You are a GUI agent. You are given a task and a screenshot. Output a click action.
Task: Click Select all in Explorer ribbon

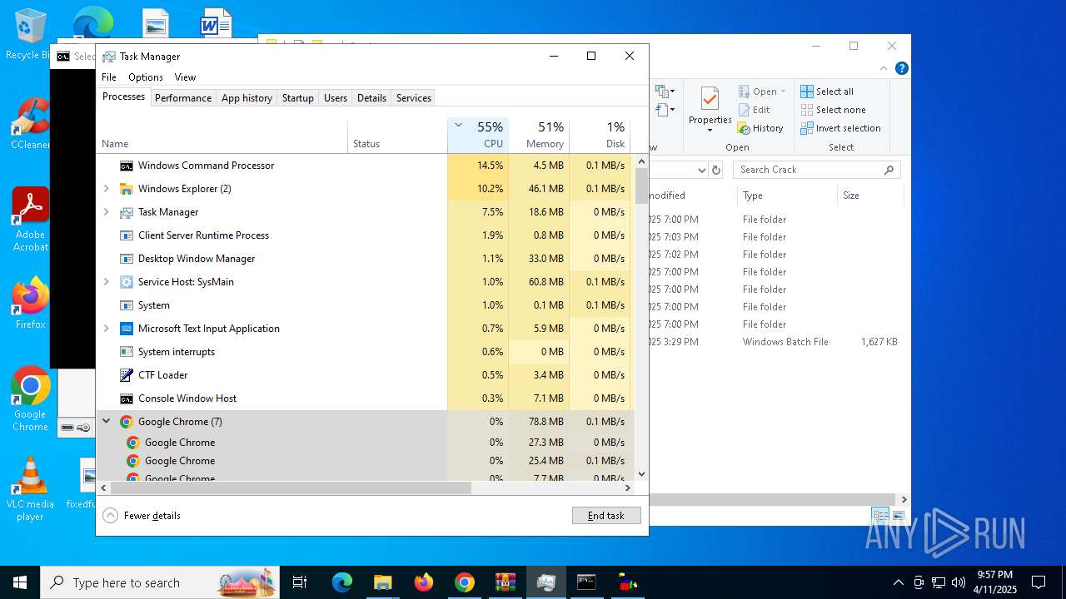[827, 92]
